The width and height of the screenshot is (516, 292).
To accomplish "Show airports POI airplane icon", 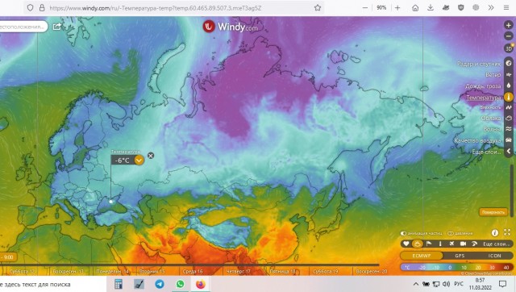I will (451, 244).
